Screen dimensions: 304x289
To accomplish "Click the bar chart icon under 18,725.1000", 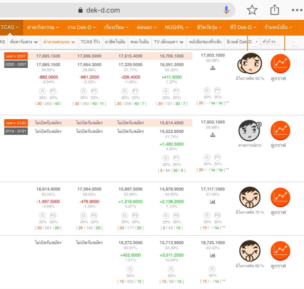I will tap(213, 255).
